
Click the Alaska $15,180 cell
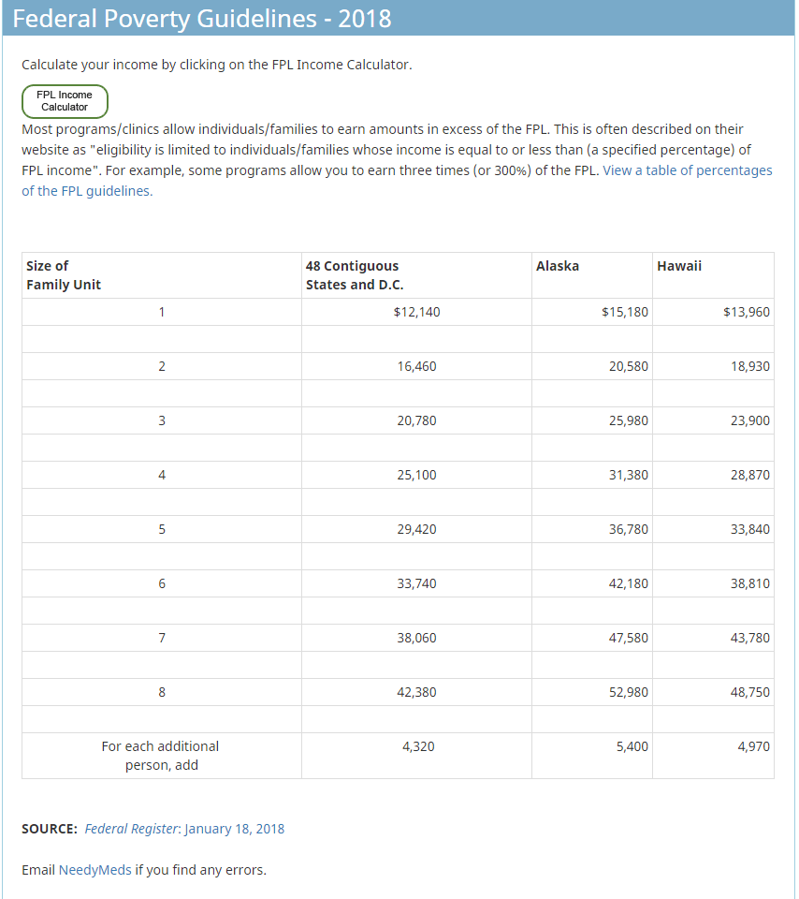click(x=624, y=312)
